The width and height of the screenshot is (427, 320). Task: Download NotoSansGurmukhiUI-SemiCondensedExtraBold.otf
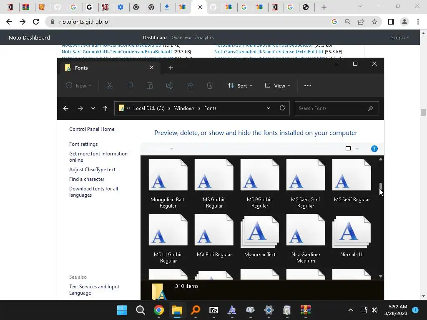tap(117, 52)
